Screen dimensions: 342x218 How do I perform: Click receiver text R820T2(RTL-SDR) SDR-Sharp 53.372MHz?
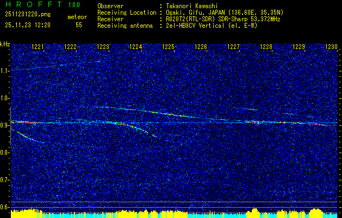pyautogui.click(x=223, y=19)
